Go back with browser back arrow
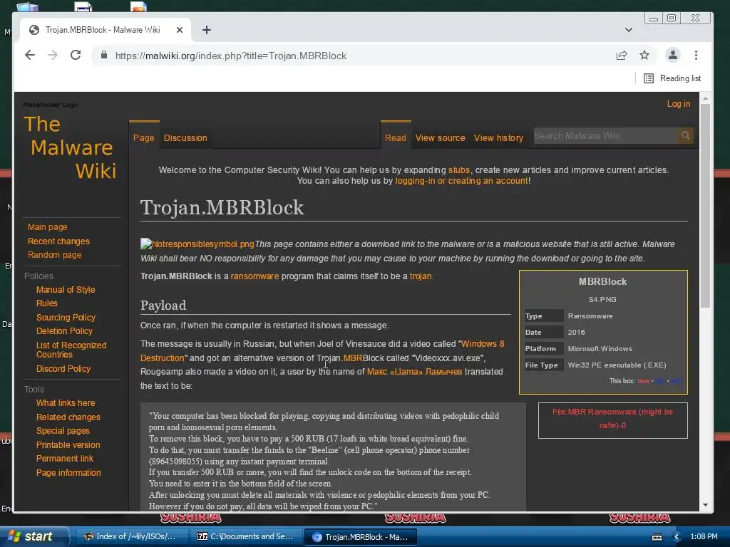The height and width of the screenshot is (547, 730). (30, 56)
